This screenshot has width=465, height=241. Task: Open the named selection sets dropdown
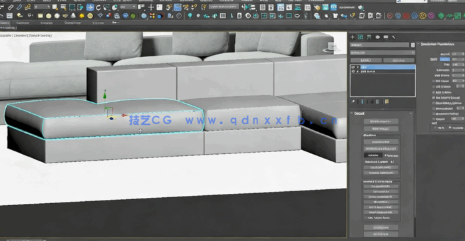pos(223,7)
